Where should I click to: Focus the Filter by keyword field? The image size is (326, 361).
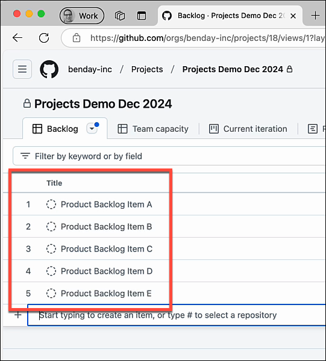(x=169, y=156)
